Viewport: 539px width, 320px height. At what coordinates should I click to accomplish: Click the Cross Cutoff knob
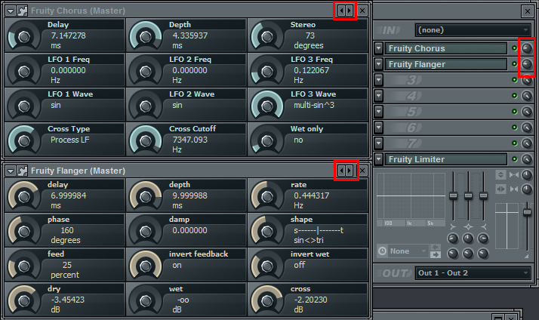point(146,141)
